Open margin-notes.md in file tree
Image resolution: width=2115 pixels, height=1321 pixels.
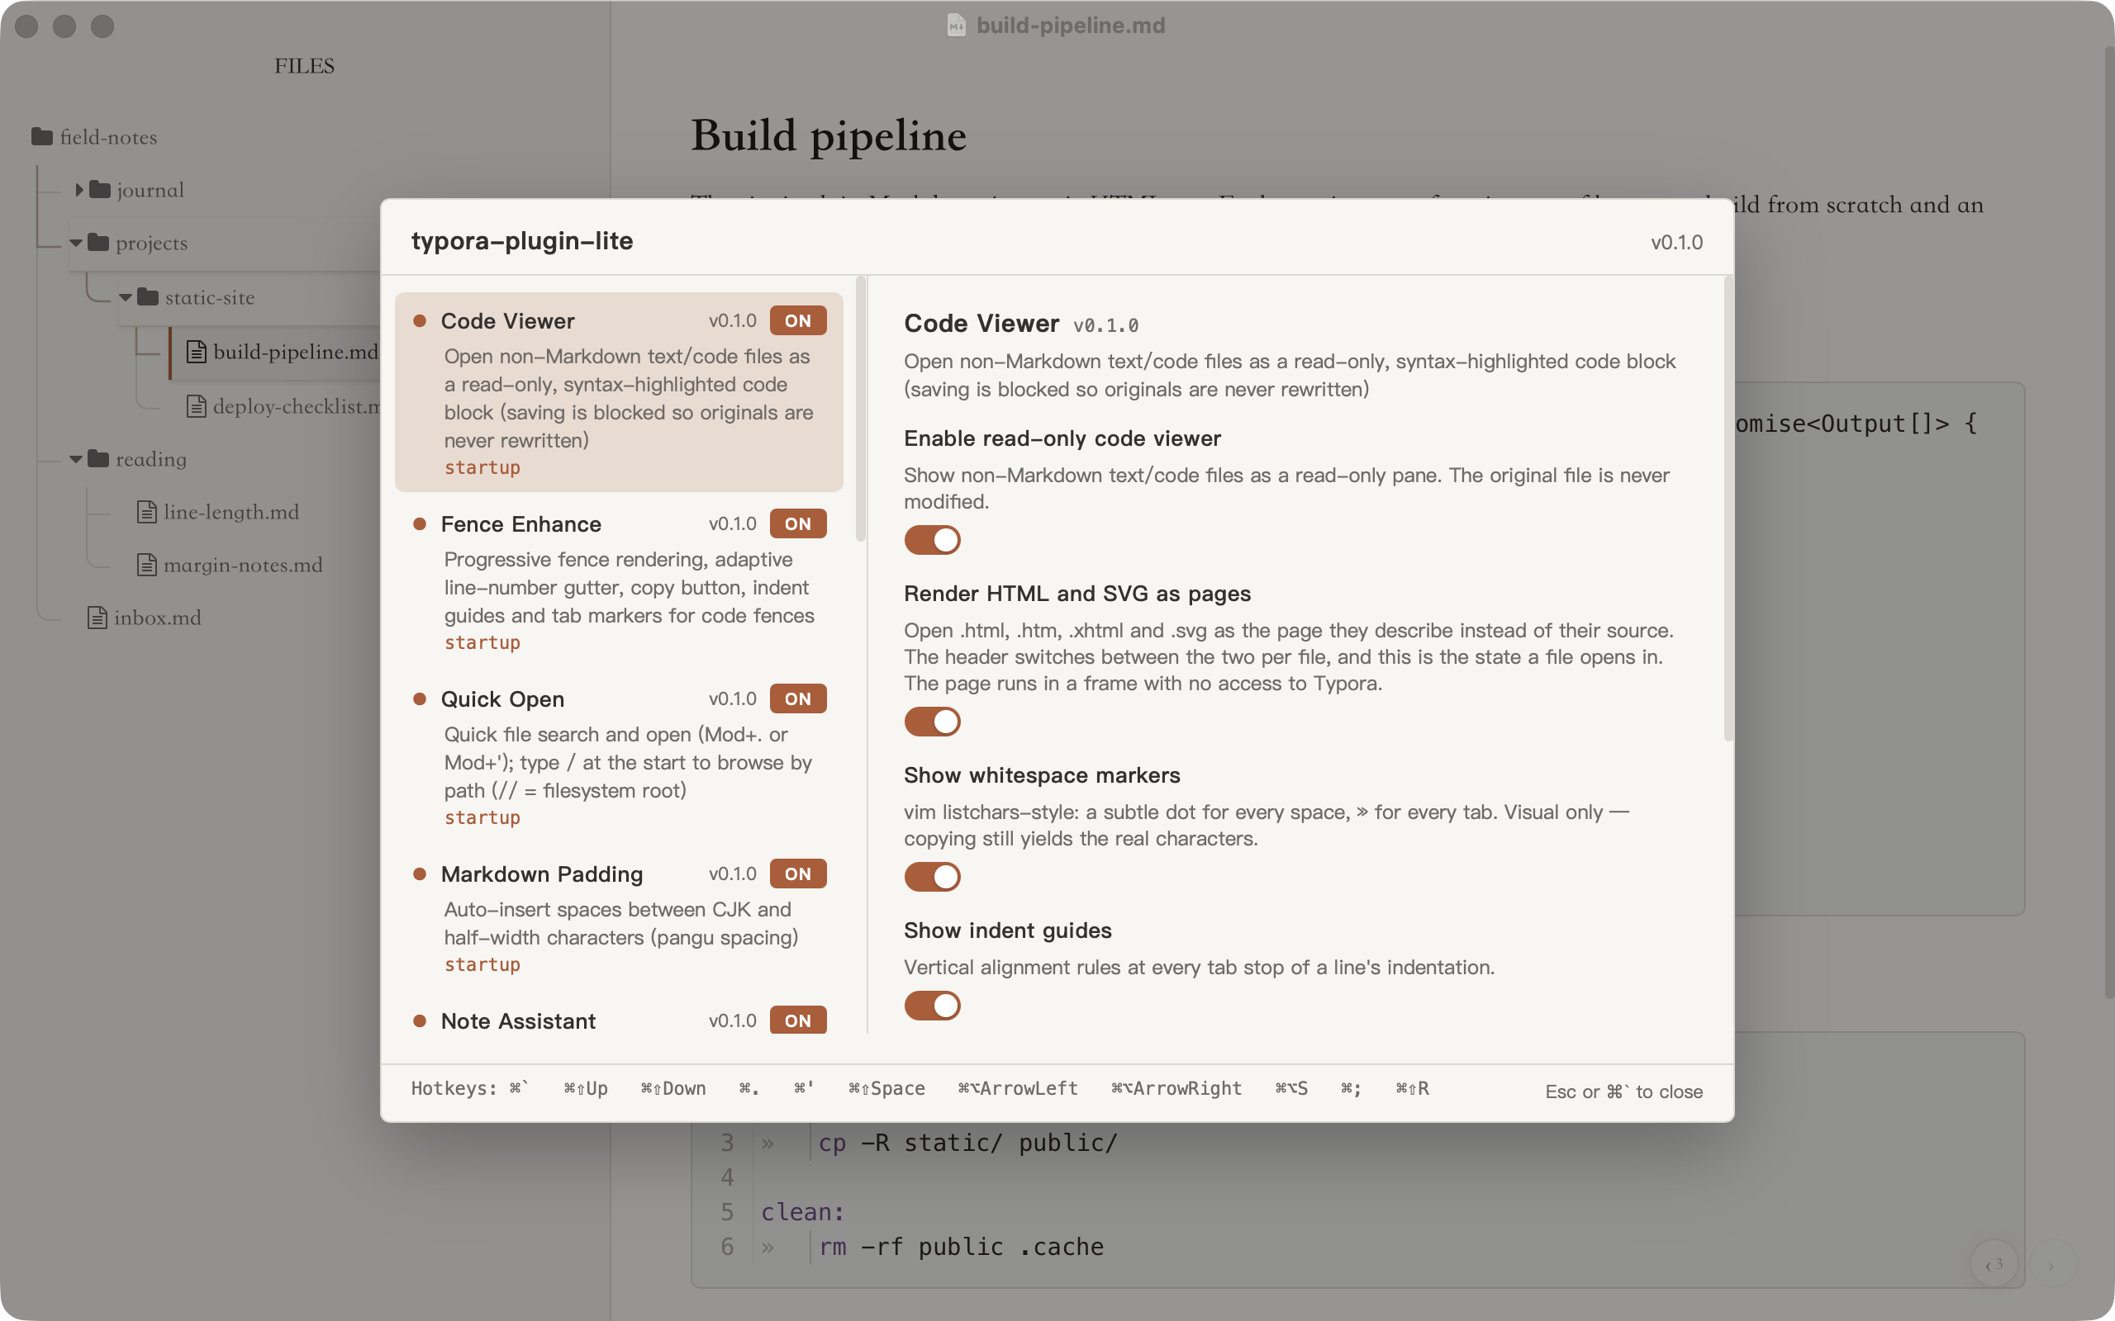(x=243, y=566)
